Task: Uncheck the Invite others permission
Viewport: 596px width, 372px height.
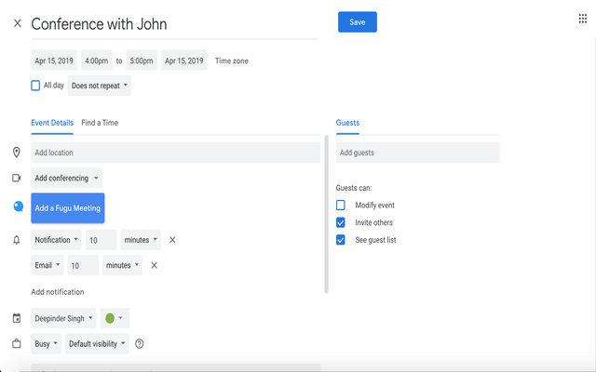Action: pos(341,222)
